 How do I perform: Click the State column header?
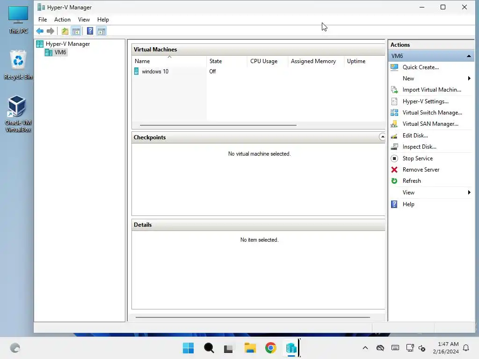tap(227, 61)
